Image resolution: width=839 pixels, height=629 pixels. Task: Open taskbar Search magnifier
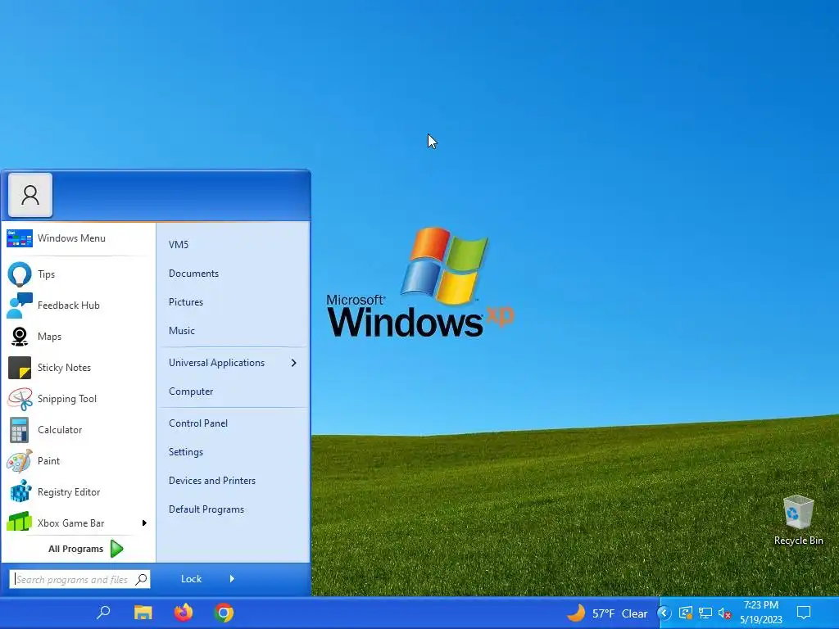click(x=103, y=613)
